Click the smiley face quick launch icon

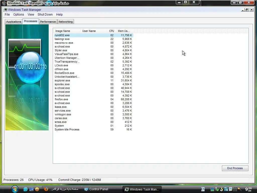pos(37,189)
